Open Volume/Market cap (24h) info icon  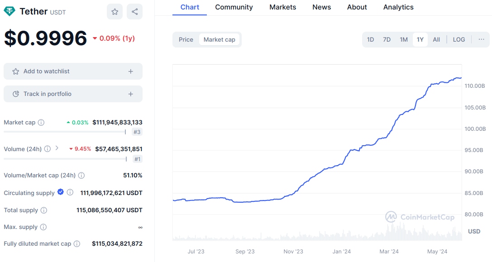[x=81, y=176]
